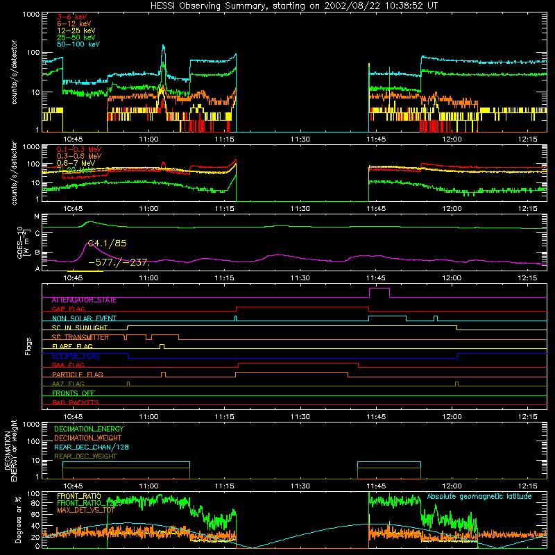Select the NON_SOLAR_EVENT flag label
This screenshot has width=555, height=555.
pyautogui.click(x=84, y=318)
